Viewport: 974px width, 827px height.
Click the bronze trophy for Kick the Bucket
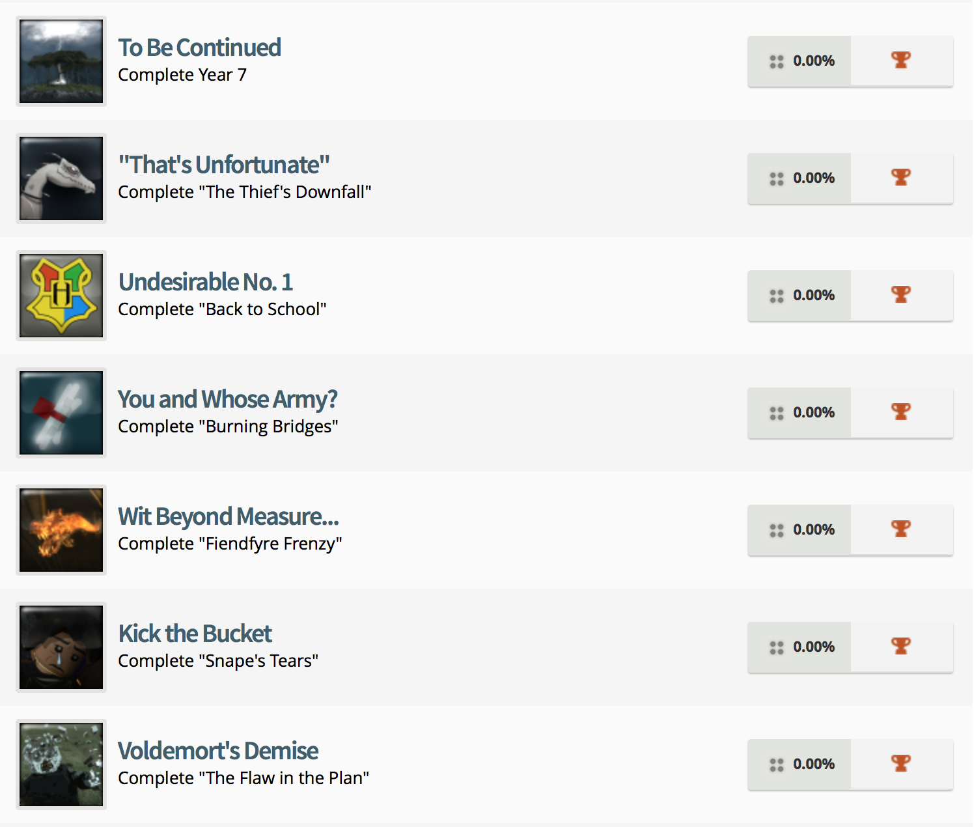tap(901, 647)
